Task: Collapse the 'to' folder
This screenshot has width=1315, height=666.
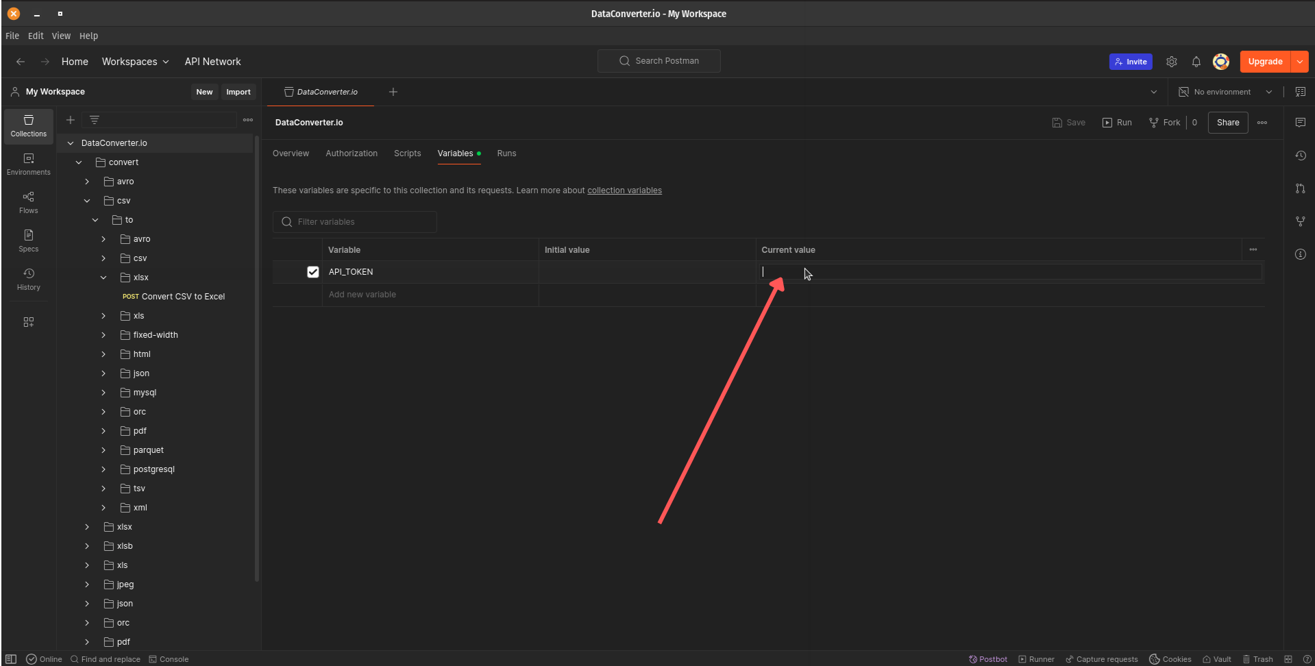Action: (95, 220)
